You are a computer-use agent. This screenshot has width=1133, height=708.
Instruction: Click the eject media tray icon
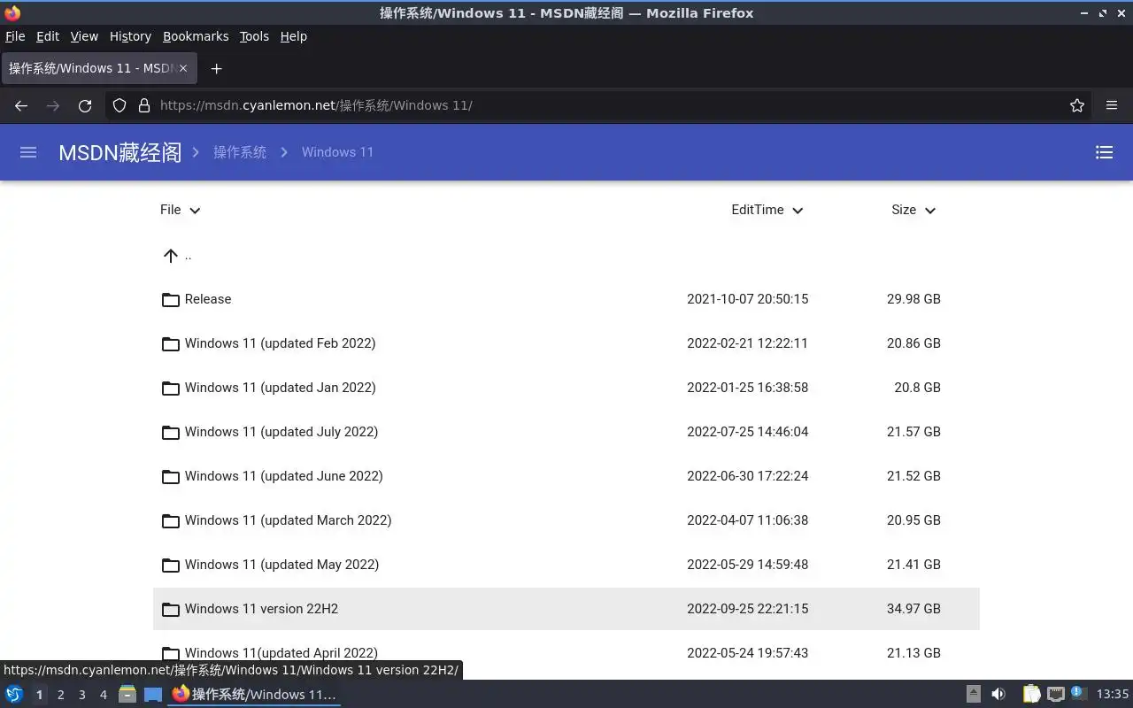tap(974, 694)
